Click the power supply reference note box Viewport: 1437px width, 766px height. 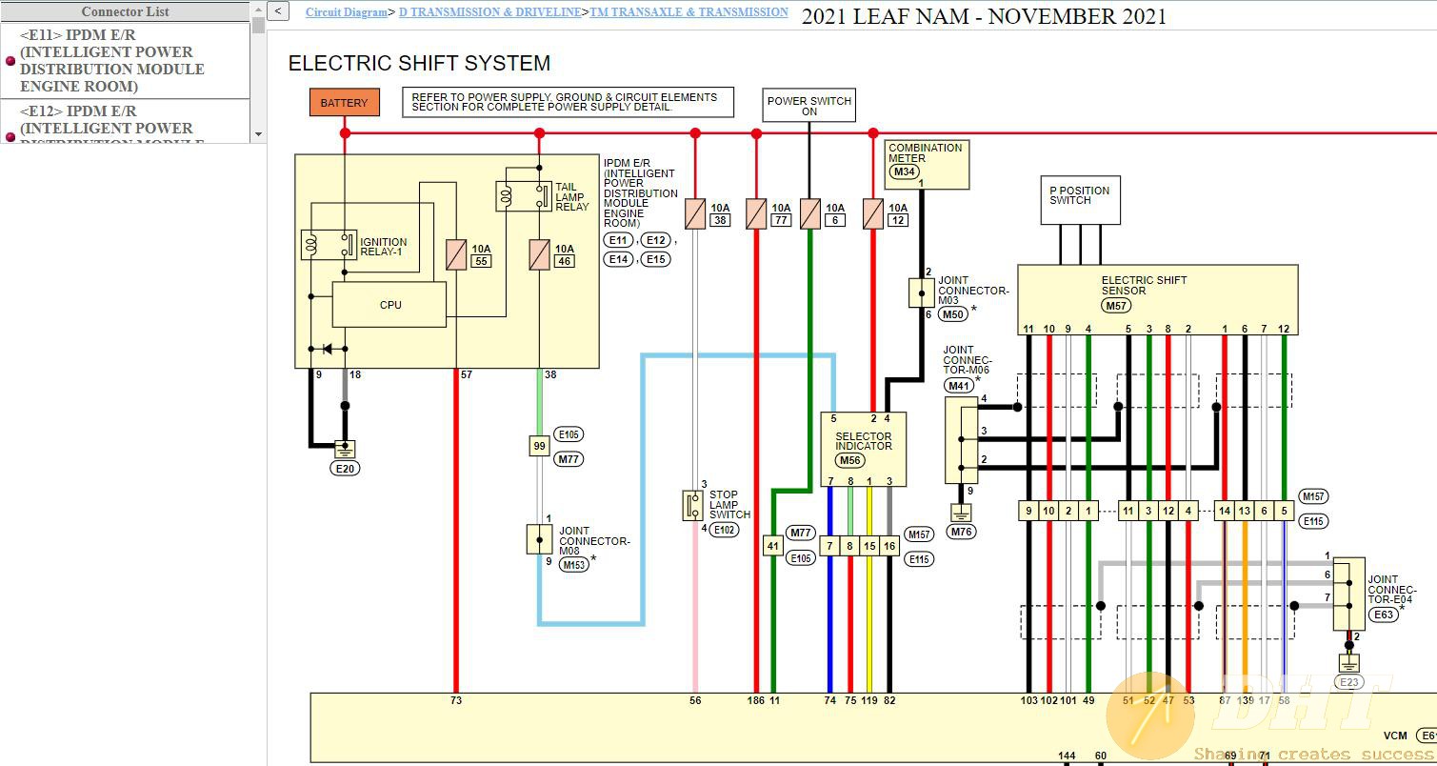coord(568,103)
